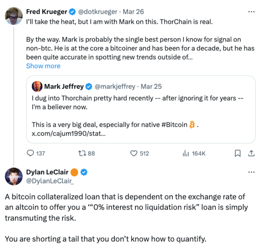Bookmark Fred Krueger's tweet

[x=237, y=153]
